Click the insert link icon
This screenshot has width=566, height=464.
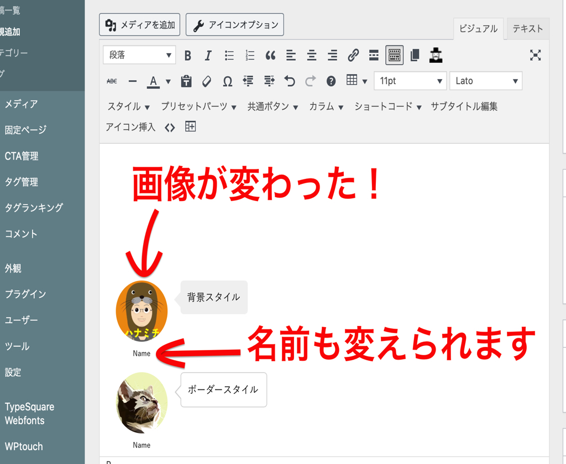coord(353,55)
